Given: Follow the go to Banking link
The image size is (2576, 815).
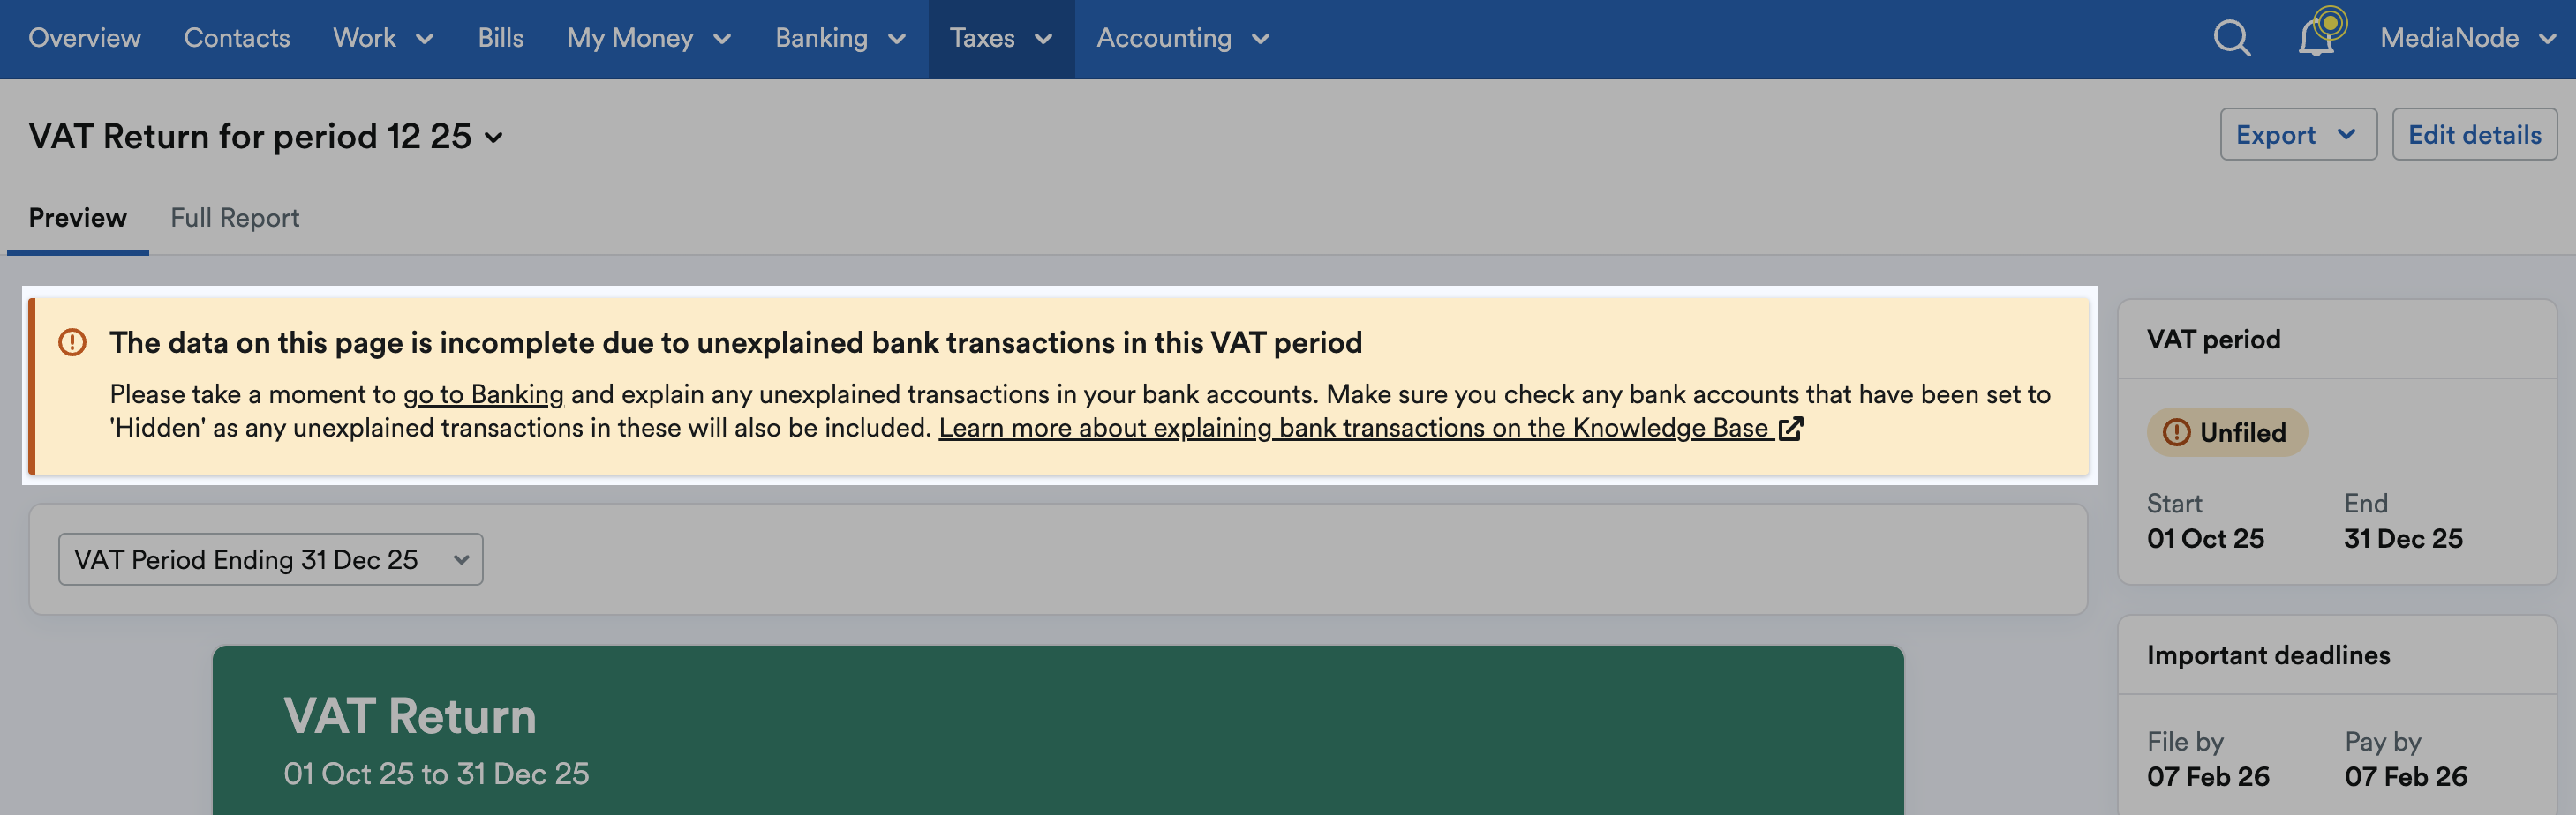Looking at the screenshot, I should click(x=483, y=394).
